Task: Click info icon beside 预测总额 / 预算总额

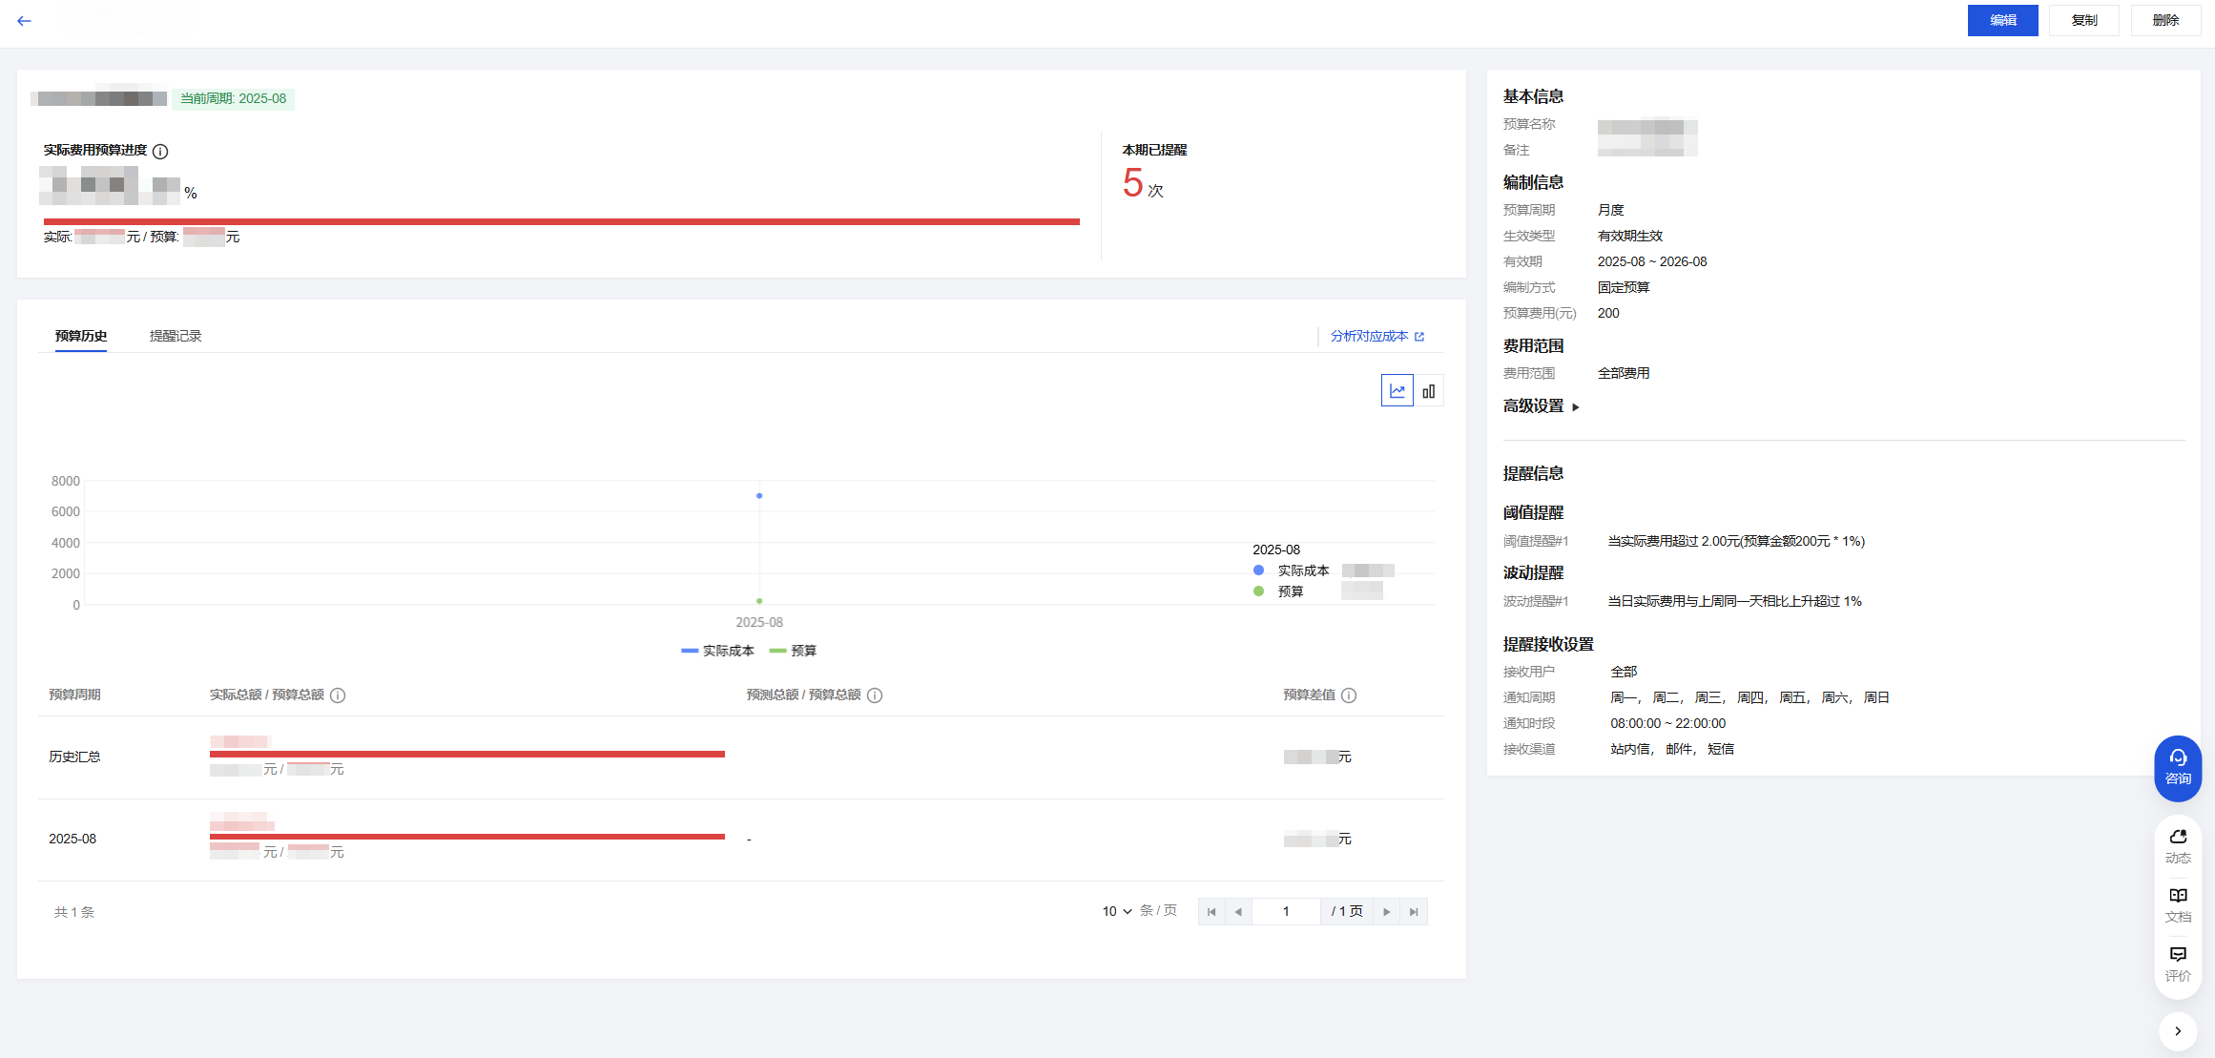Action: point(875,695)
